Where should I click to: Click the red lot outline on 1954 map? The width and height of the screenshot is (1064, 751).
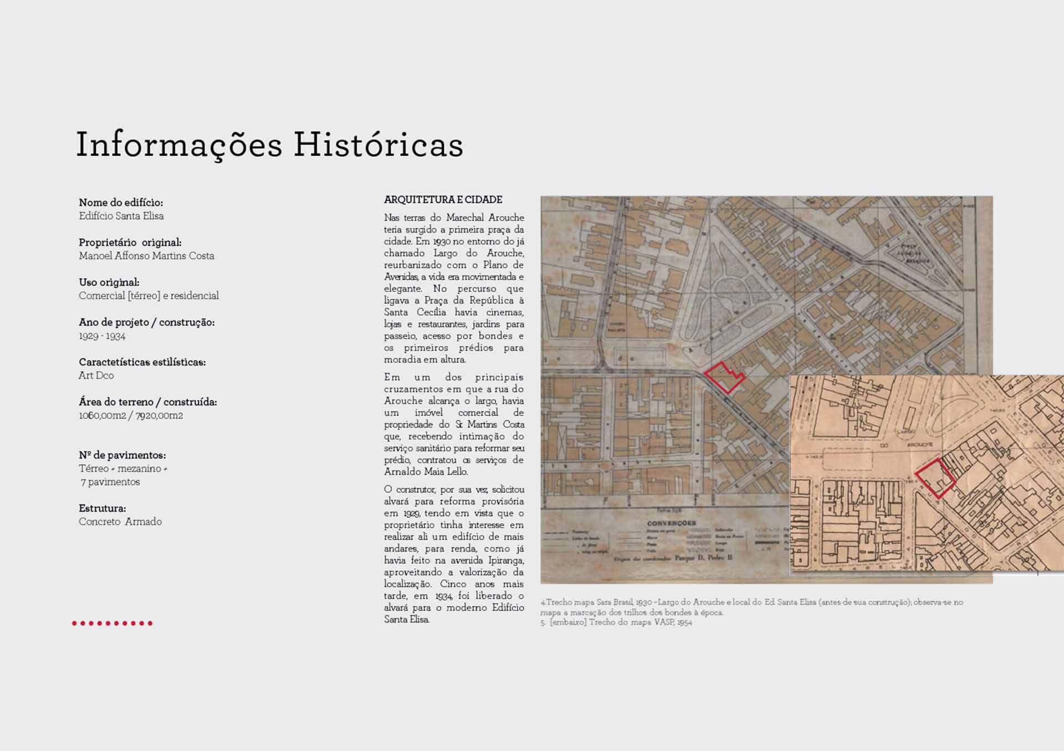935,479
